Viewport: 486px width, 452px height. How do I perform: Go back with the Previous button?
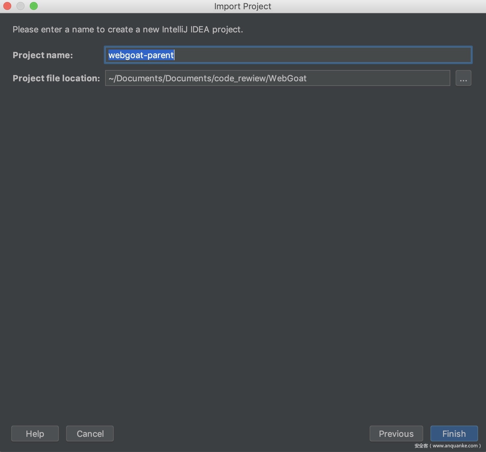click(x=396, y=433)
